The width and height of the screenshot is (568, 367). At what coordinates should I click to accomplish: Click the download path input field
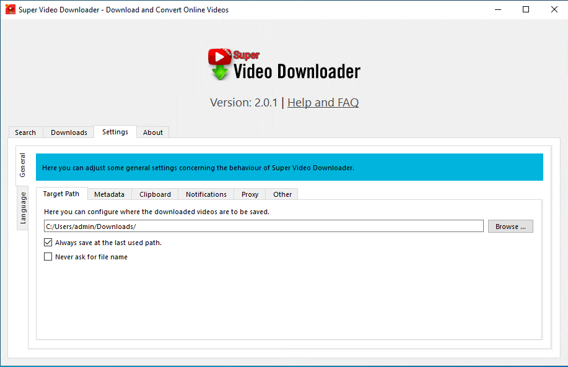tap(264, 227)
